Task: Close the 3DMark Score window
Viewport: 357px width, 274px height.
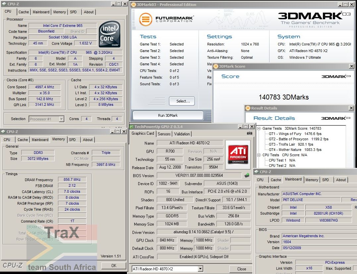Action: pyautogui.click(x=352, y=66)
